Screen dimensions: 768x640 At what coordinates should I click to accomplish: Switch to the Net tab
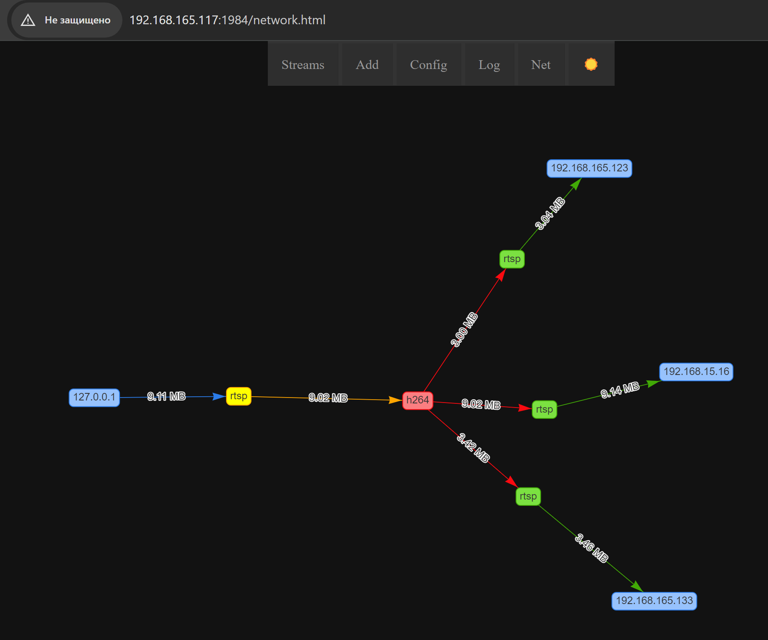(541, 64)
